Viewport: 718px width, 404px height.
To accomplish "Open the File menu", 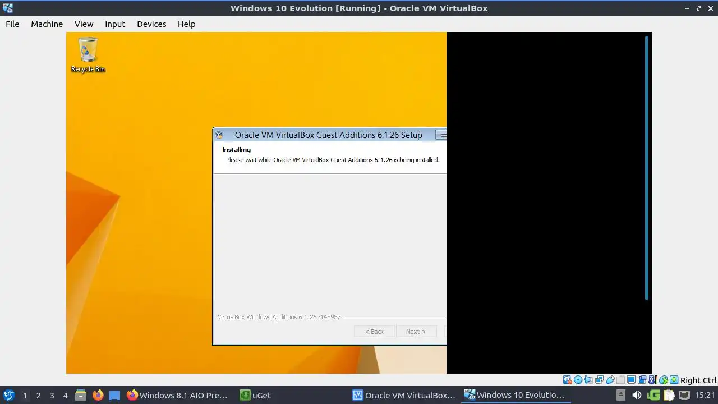I will pyautogui.click(x=12, y=24).
